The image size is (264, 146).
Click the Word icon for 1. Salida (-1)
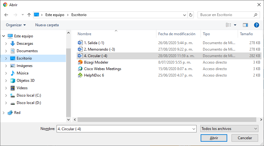pos(80,43)
